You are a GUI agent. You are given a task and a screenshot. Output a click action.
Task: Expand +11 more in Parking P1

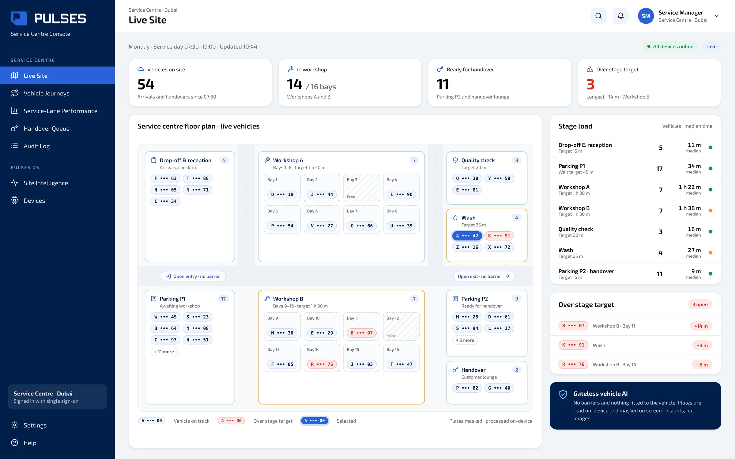[164, 352]
